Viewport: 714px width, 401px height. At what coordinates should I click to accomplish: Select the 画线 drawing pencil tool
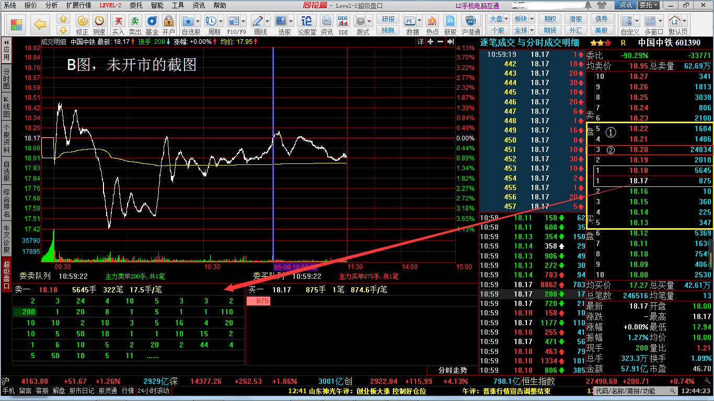pyautogui.click(x=258, y=21)
